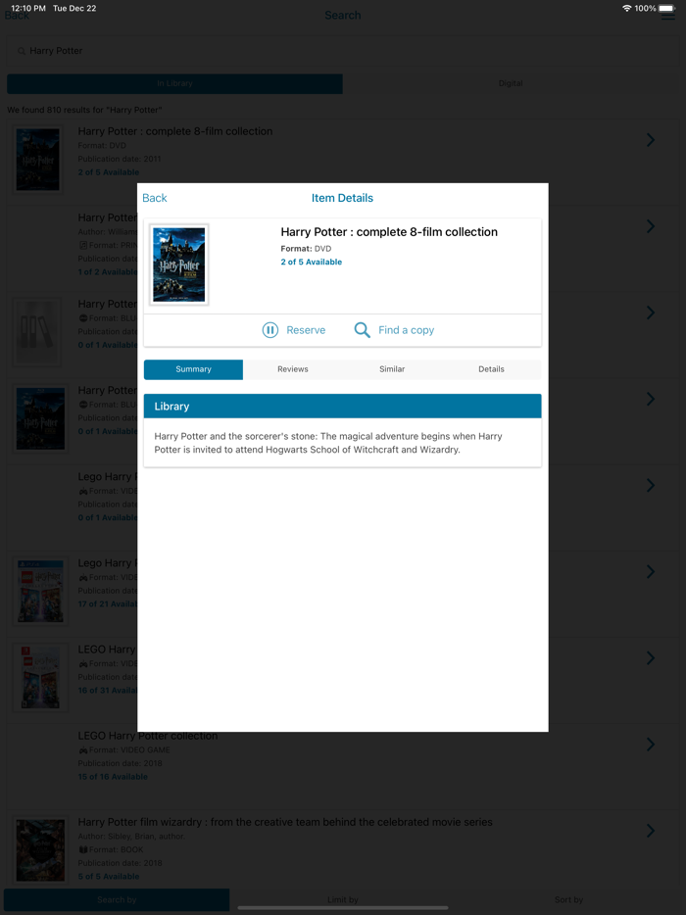Tap the Search by button
This screenshot has height=915, width=686.
coord(117,900)
